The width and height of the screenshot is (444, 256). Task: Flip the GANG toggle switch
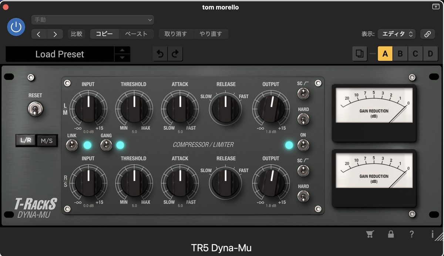(106, 145)
